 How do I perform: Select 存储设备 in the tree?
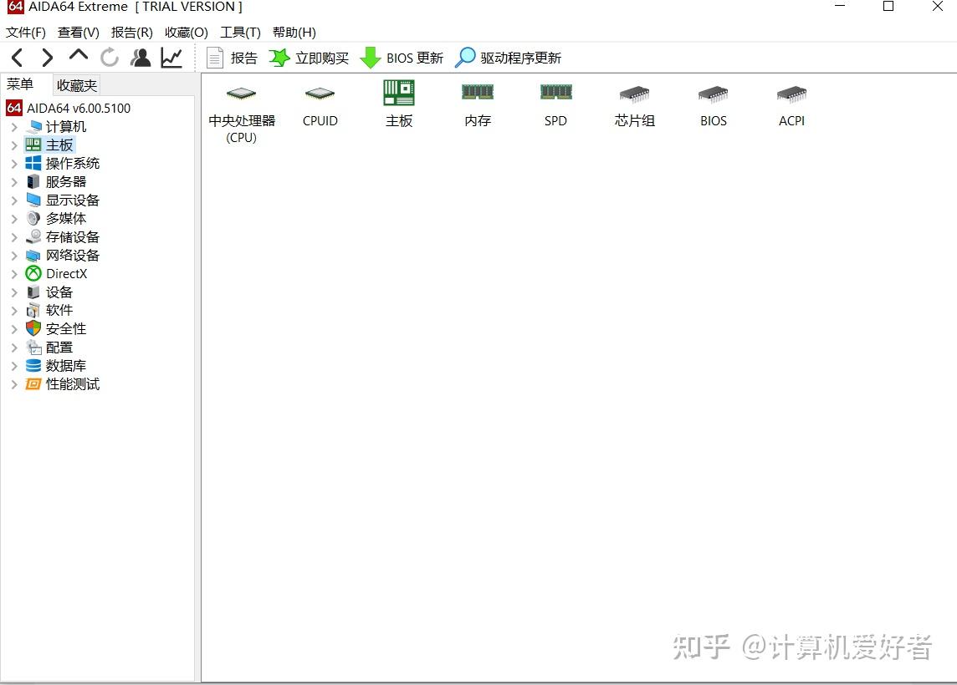click(x=62, y=237)
